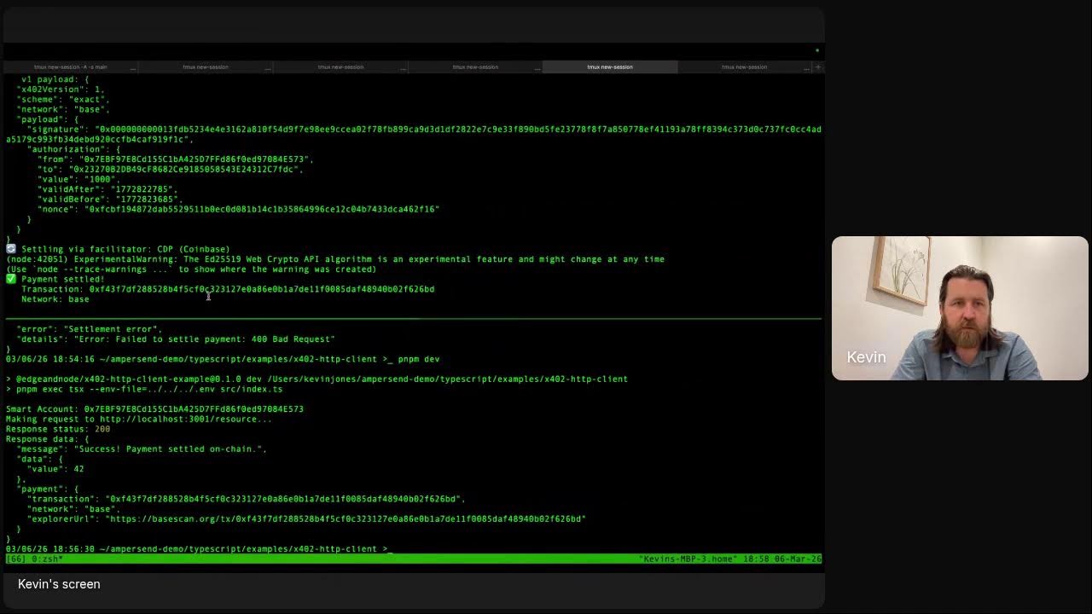Click the "pnpm dev" command at the 18:54:16 prompt
1092x614 pixels.
point(418,359)
